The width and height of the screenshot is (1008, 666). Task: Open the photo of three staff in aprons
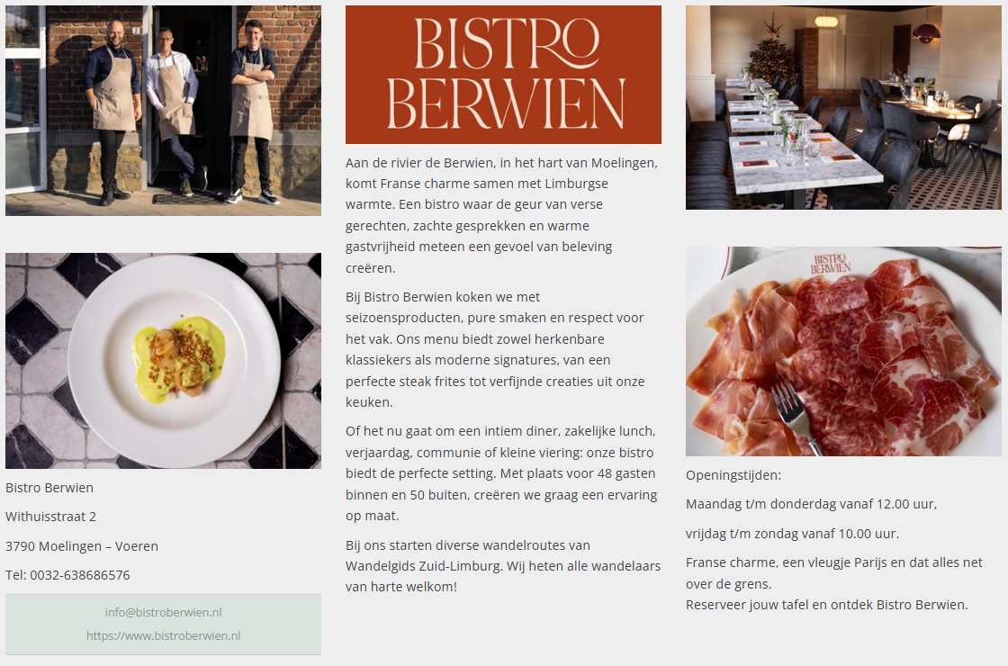click(x=163, y=111)
